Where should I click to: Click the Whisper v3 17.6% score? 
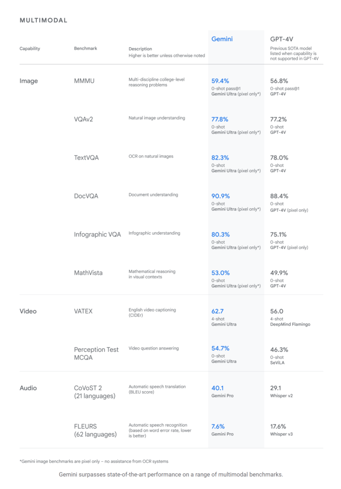coord(278,426)
